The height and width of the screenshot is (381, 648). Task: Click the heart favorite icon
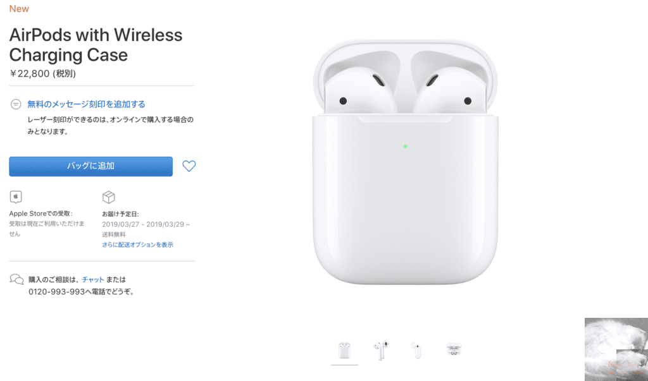[x=189, y=166]
